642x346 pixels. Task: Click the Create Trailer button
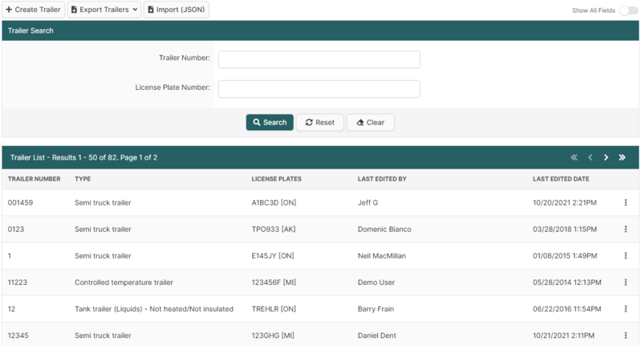pos(33,10)
